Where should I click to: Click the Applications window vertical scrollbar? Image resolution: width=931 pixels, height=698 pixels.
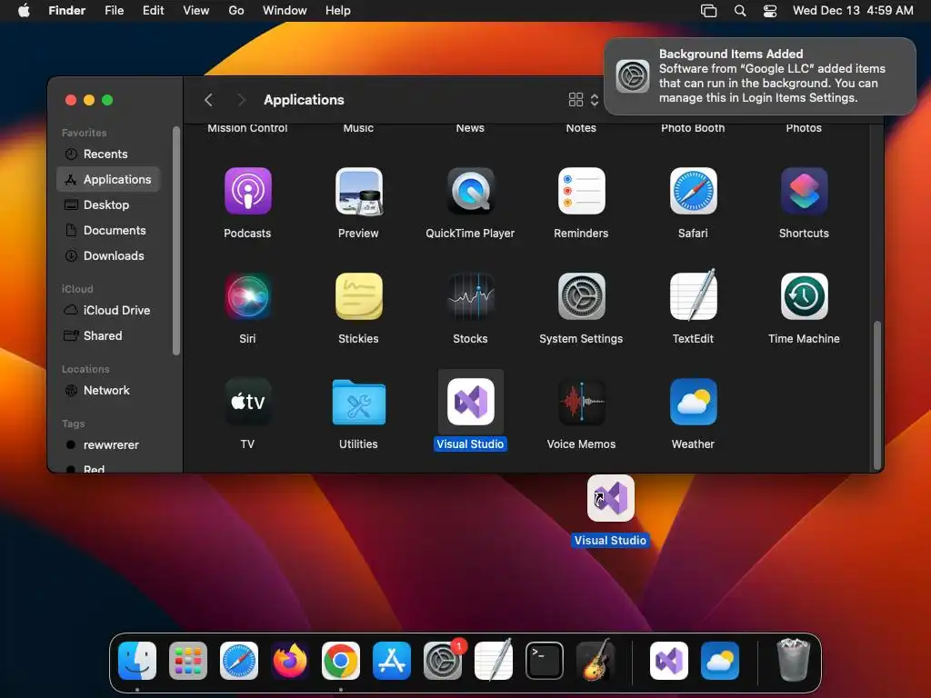pos(877,394)
